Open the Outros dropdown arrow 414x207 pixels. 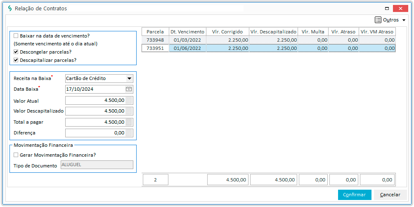coord(404,20)
